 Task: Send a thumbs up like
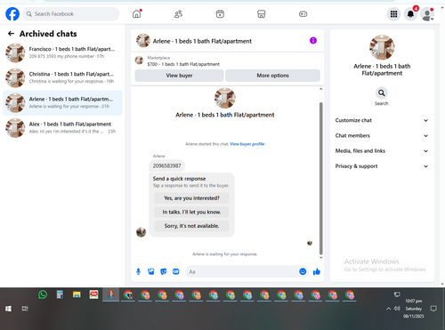[x=317, y=271]
